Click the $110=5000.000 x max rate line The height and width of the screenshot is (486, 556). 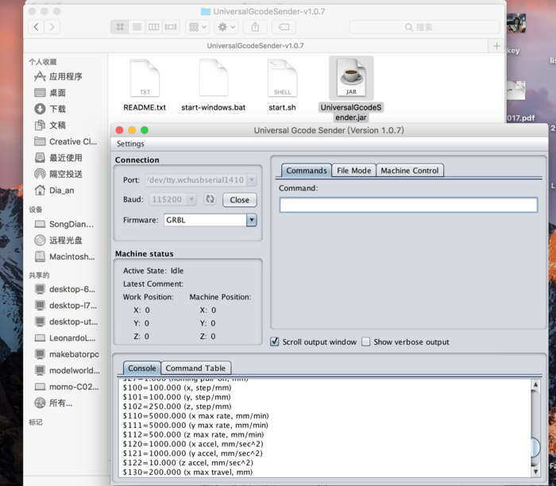(195, 415)
